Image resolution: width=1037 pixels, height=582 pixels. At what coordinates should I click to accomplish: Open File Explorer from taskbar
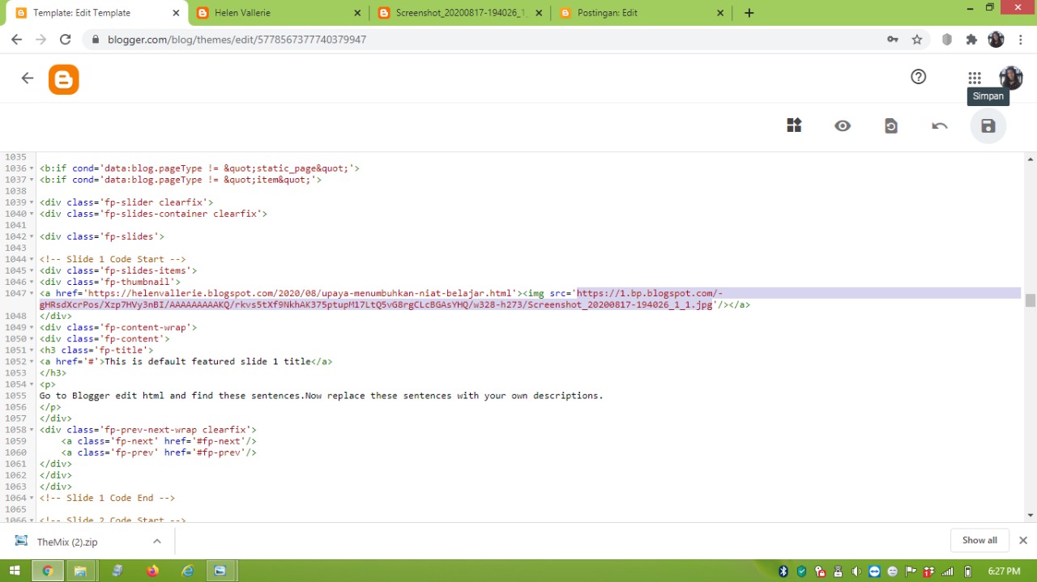[80, 571]
